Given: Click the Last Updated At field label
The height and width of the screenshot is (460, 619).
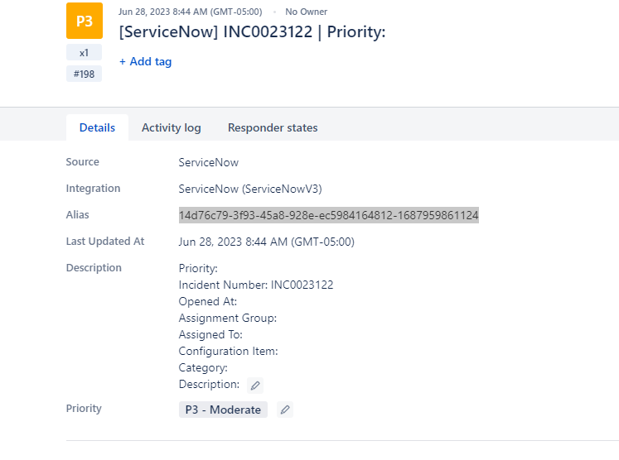Looking at the screenshot, I should [105, 242].
